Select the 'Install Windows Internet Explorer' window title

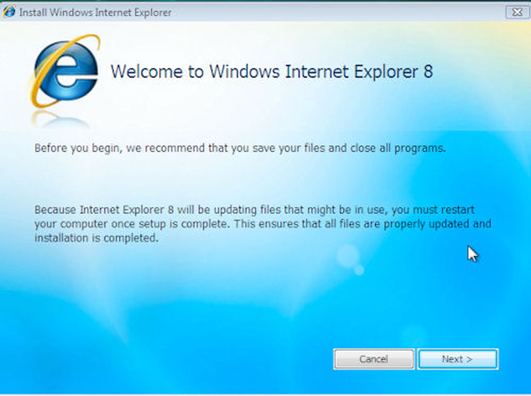pos(95,12)
